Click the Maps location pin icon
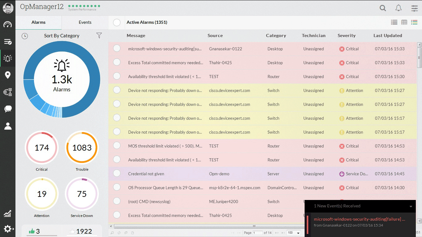The height and width of the screenshot is (237, 422). point(8,75)
